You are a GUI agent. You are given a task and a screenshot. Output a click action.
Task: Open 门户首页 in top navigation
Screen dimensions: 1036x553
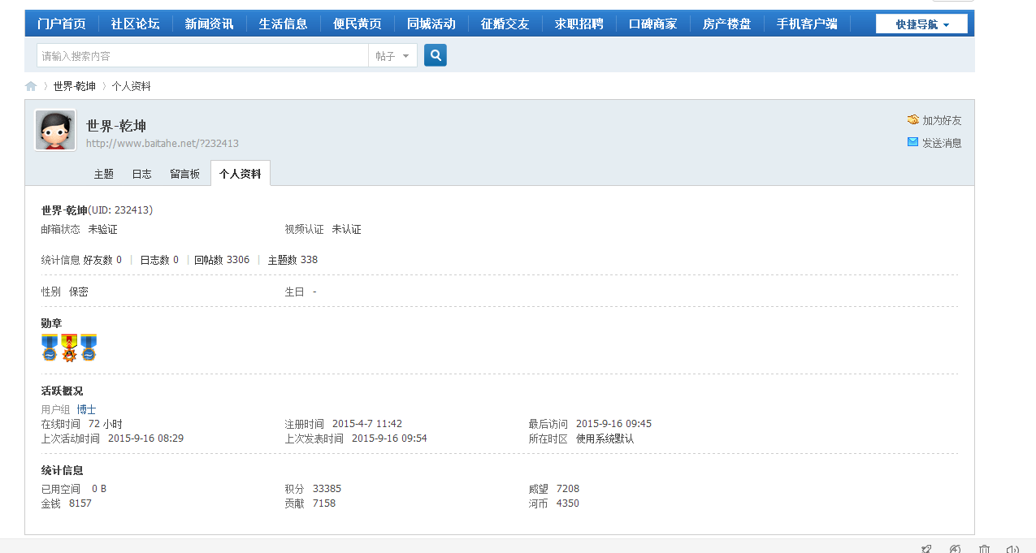[x=62, y=24]
